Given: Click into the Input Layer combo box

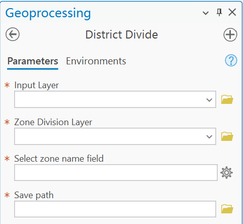Looking at the screenshot, I should 115,99.
